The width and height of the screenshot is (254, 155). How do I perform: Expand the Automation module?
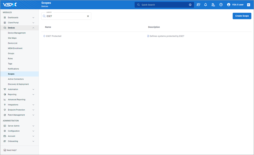point(19,89)
